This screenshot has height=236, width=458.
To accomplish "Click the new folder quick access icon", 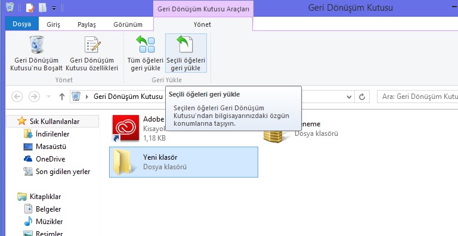I will coord(43,8).
